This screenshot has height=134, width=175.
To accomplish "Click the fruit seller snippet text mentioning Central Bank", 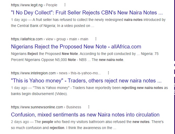I will 88,23.
